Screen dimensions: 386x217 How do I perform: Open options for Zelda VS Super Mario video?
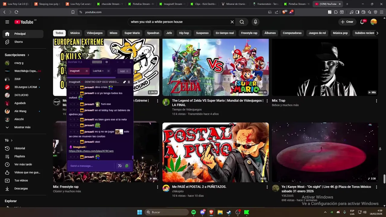click(x=267, y=101)
